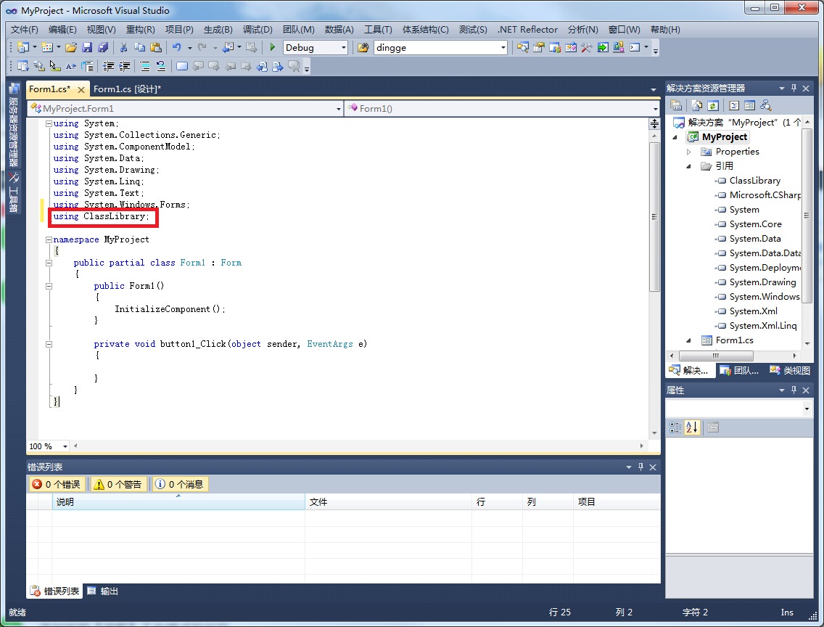Open the 100 % zoom dropdown

(65, 446)
